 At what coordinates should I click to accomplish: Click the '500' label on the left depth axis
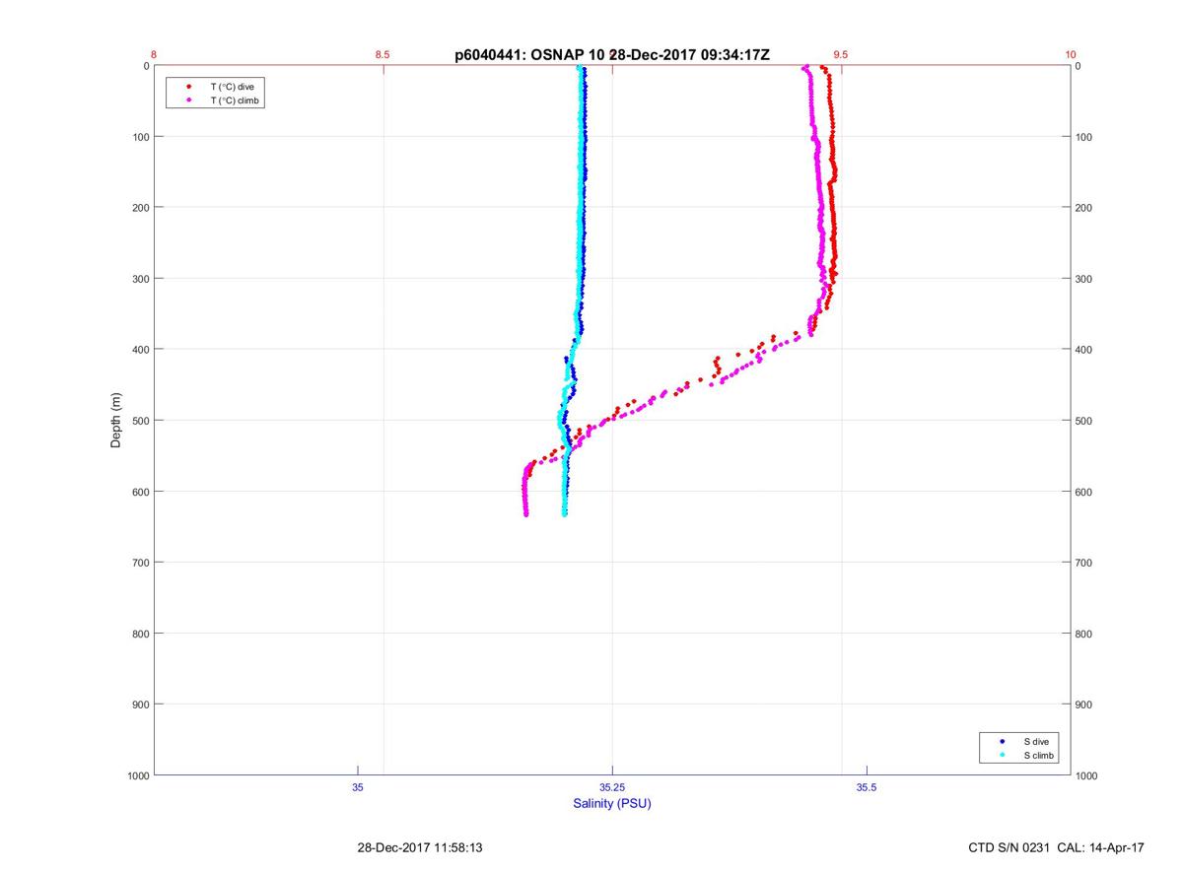[x=140, y=421]
